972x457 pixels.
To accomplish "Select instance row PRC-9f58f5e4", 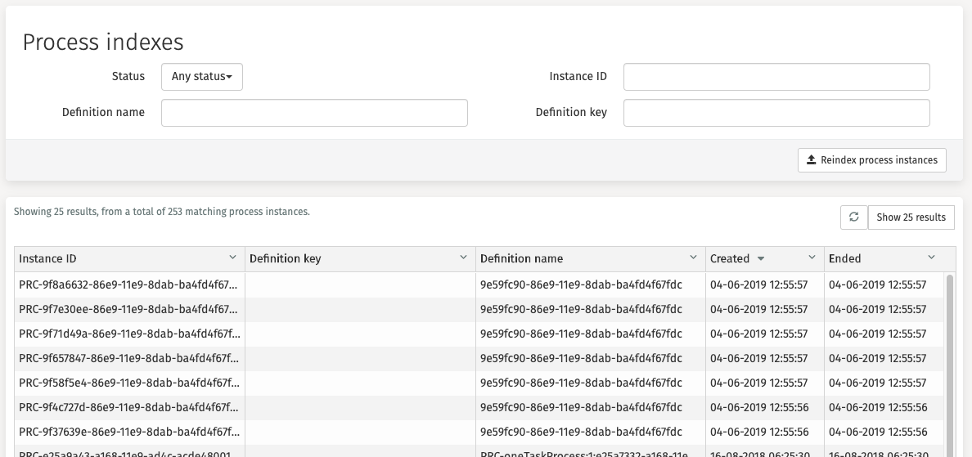I will [479, 383].
